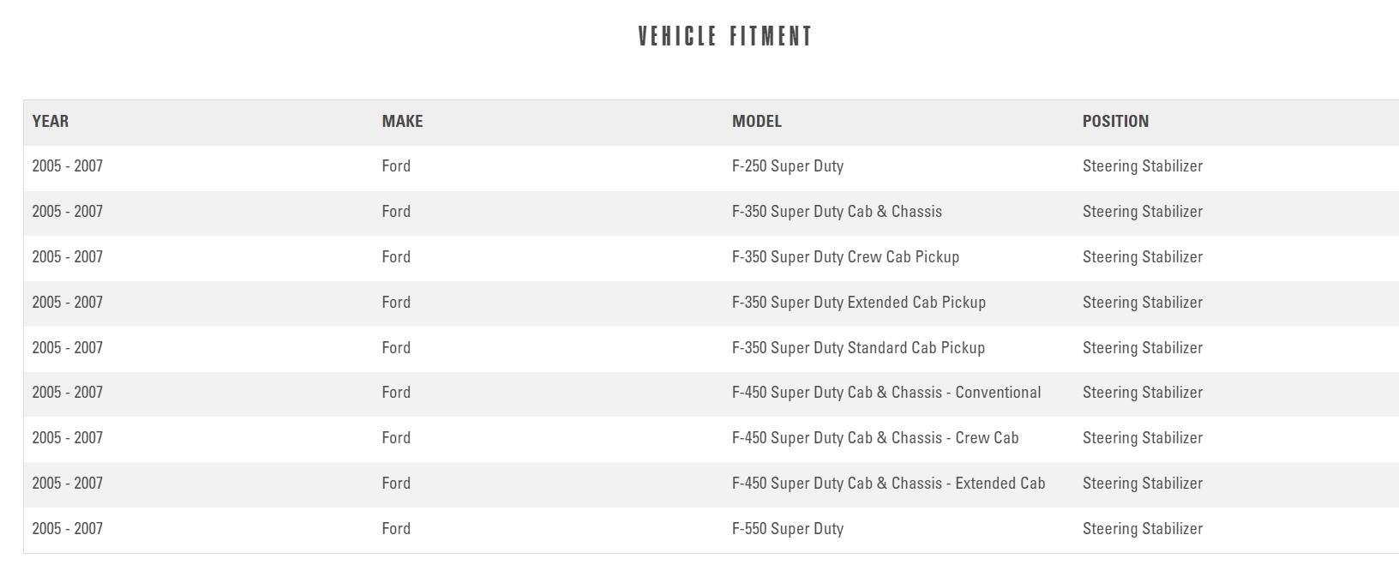1399x571 pixels.
Task: Click the Vehicle Fitment heading
Action: click(x=724, y=36)
